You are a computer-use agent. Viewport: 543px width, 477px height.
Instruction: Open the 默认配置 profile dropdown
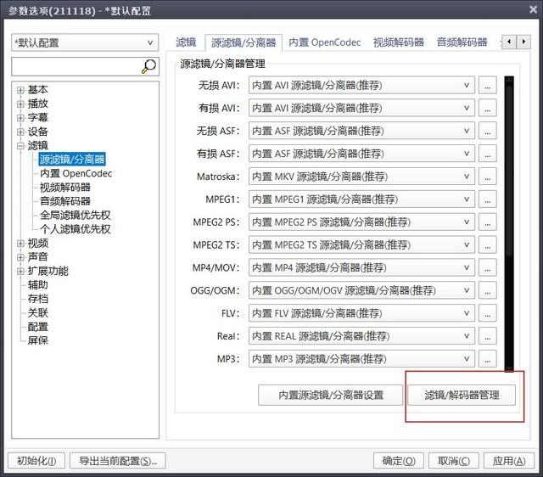click(85, 42)
